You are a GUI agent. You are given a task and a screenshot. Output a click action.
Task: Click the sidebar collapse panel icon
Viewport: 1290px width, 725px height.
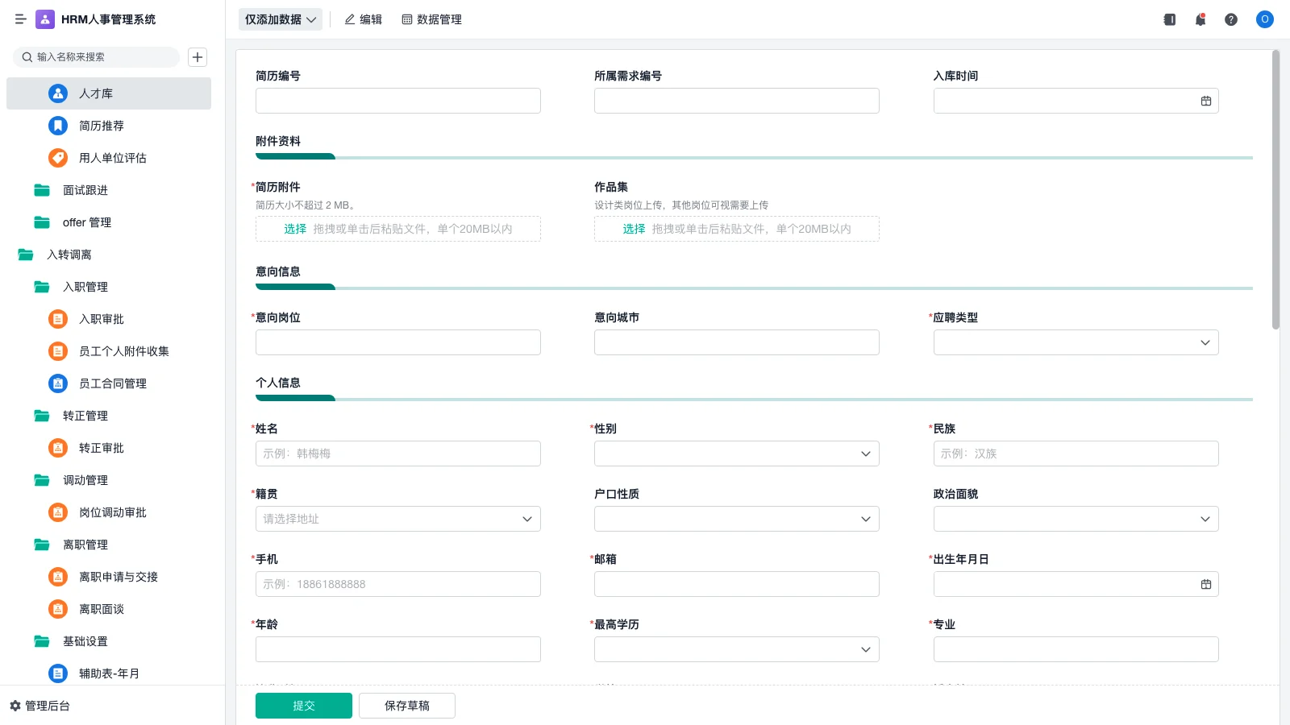point(1168,19)
